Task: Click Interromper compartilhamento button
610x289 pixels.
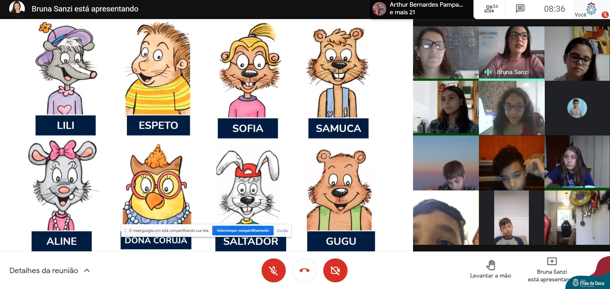Action: [242, 231]
